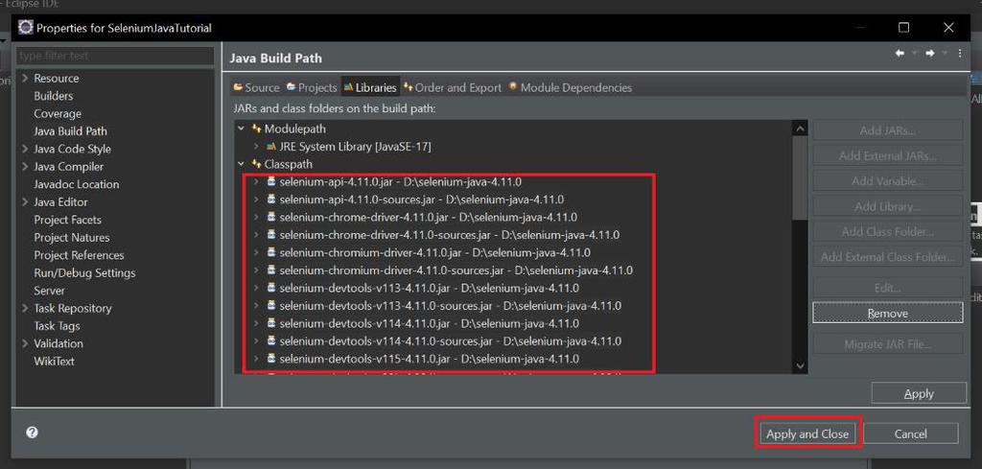Viewport: 982px width, 469px height.
Task: Click scroll down arrow of libraries list
Action: (x=800, y=365)
